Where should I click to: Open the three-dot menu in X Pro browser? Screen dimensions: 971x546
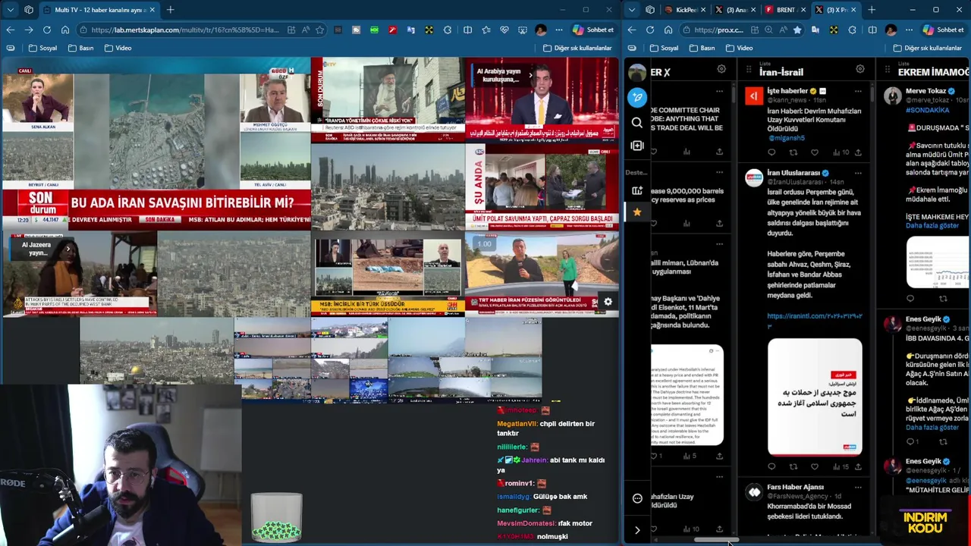click(x=909, y=30)
